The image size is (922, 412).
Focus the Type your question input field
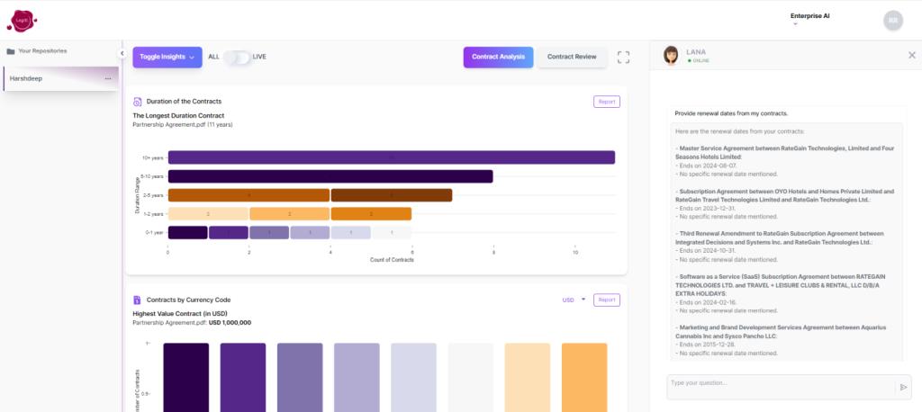(780, 386)
